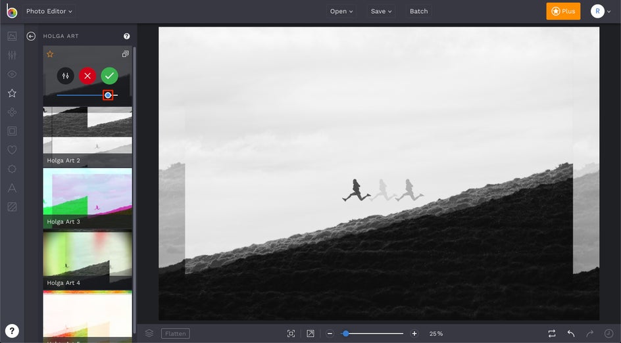The width and height of the screenshot is (621, 343).
Task: Open the Artsy effects sidebar icon
Action: click(12, 112)
